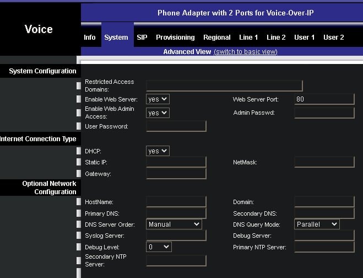Screen dimensions: 363x278
Task: Click the Restricted Access Domains field
Action: tap(224, 86)
